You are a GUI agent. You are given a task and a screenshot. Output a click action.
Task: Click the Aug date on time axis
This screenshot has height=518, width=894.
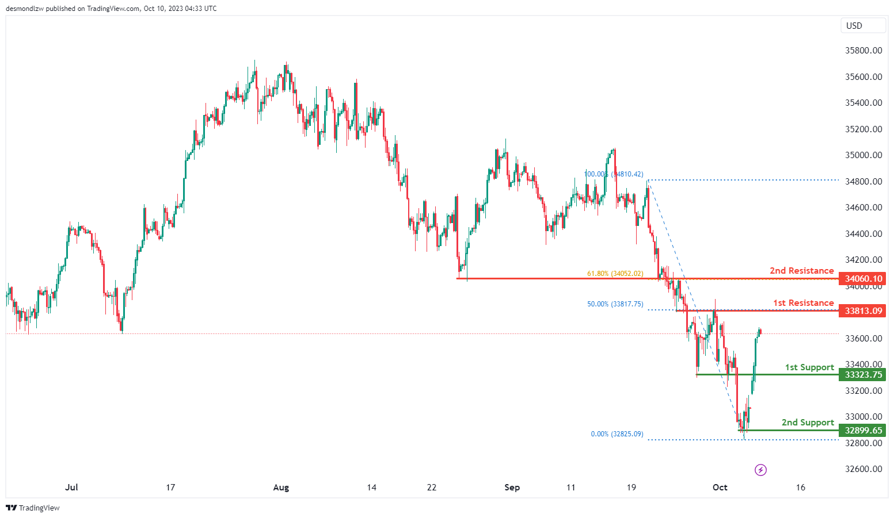point(281,488)
